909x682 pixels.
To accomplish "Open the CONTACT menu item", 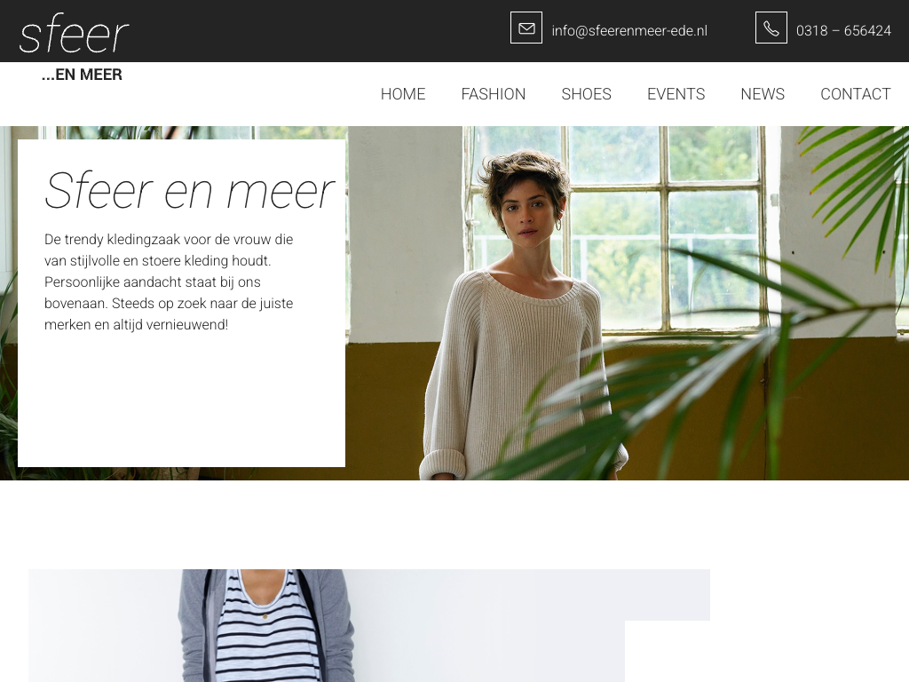I will pos(855,94).
